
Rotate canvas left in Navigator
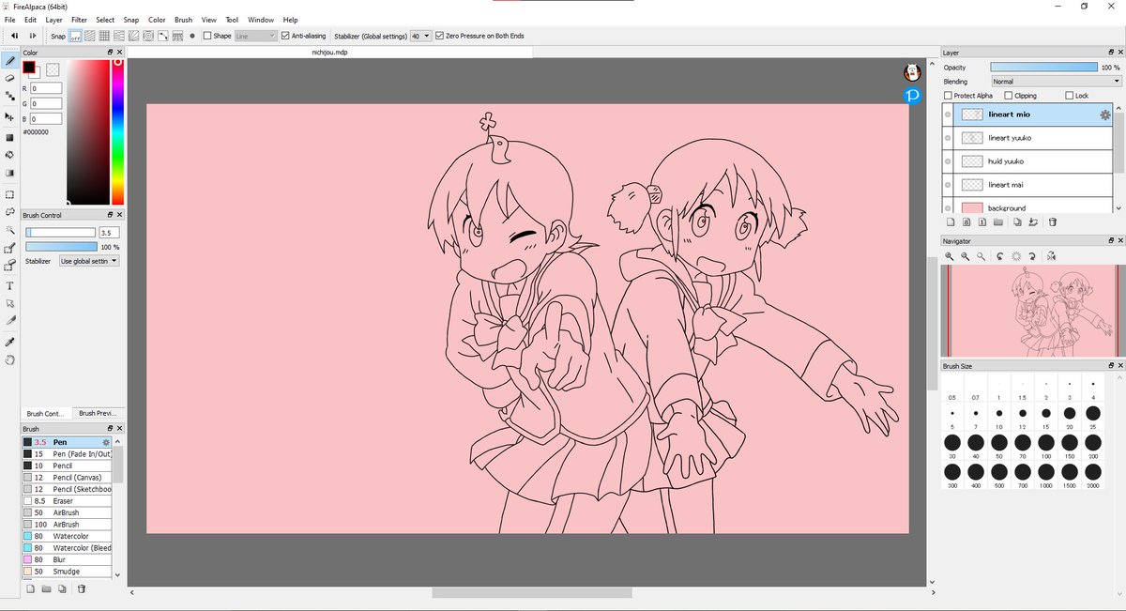(x=1000, y=256)
